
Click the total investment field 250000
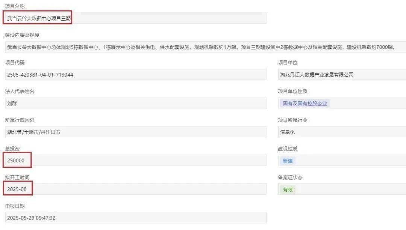(135, 161)
